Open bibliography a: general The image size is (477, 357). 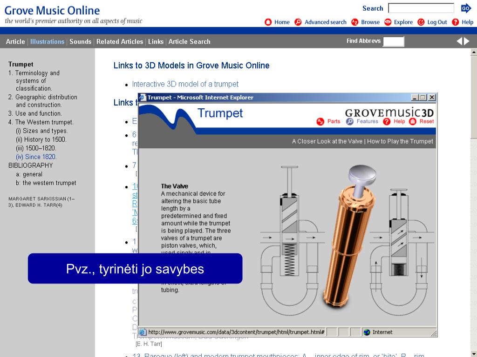(x=29, y=174)
